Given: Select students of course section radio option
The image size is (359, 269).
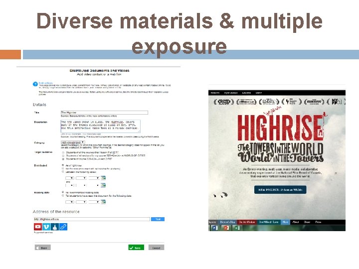Looking at the screenshot, I should pos(63,159).
